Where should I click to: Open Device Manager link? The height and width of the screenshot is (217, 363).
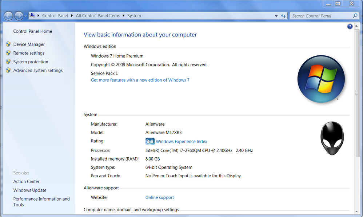click(x=29, y=44)
